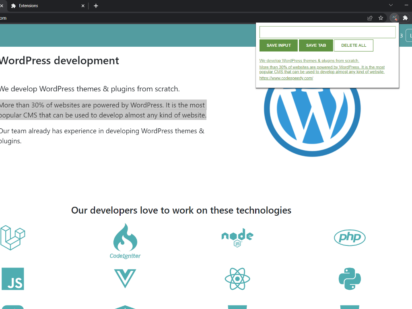Screen dimensions: 412x309
Task: Open the pinned note-saver extension icon
Action: (394, 18)
